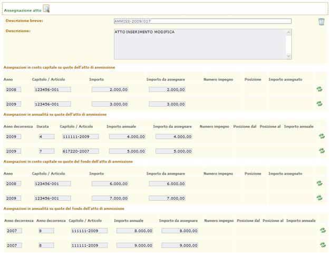Click 'Assegnazioni in conto capitale su quote del fondo' heading
Image resolution: width=330 pixels, height=254 pixels.
(68, 161)
